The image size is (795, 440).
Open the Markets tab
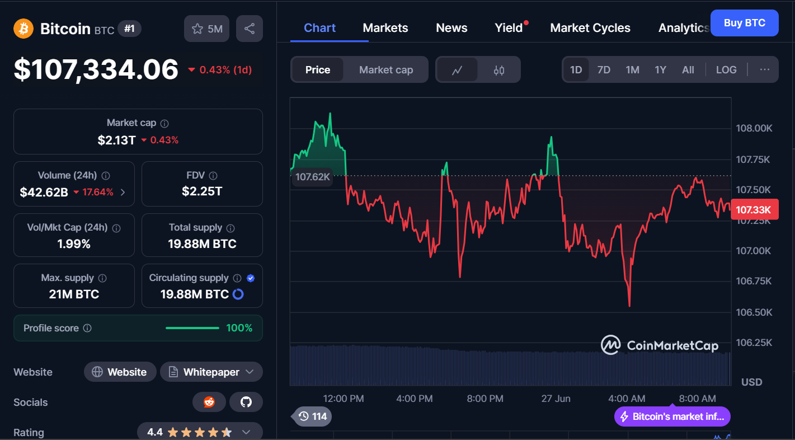coord(385,28)
